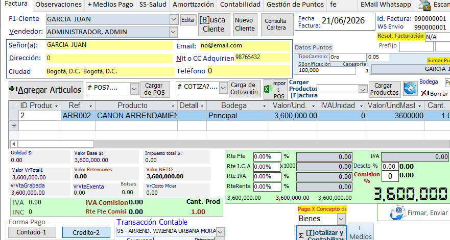Image resolution: width=450 pixels, height=240 pixels.
Task: Open the Bodega column filter arrow
Action: [264, 106]
